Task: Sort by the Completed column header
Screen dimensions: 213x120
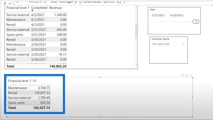Action: [x=39, y=8]
